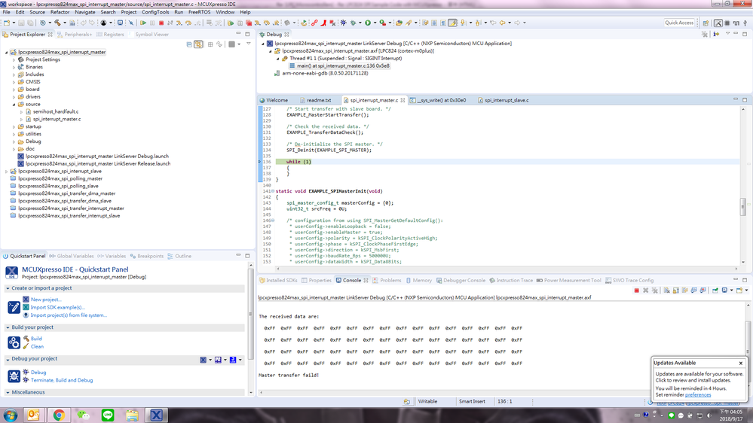
Task: Expand the drivers folder in the project tree
Action: 14,96
